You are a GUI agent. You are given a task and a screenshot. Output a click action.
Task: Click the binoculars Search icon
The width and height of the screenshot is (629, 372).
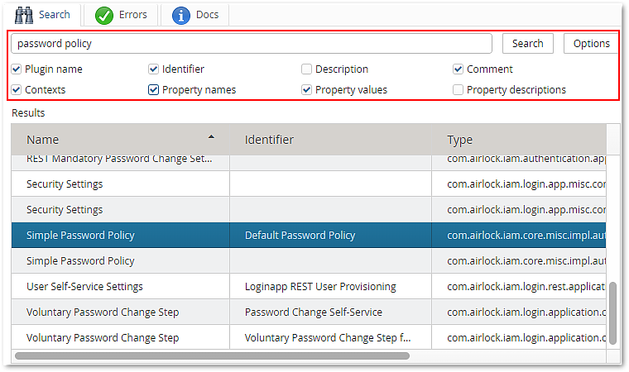tap(25, 15)
